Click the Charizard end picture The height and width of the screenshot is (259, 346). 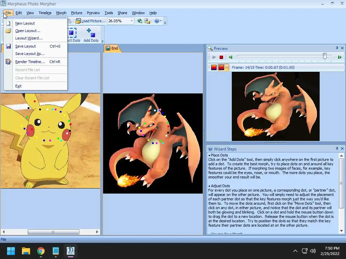click(x=153, y=143)
